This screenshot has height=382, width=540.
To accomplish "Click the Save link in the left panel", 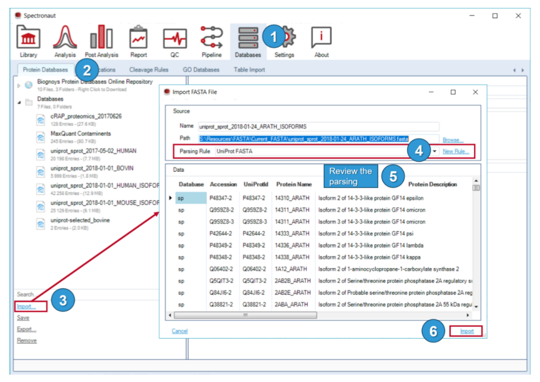I will pyautogui.click(x=23, y=318).
